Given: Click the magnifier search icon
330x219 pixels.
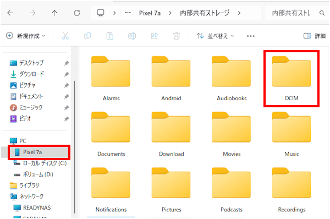Looking at the screenshot, I should click(x=322, y=13).
